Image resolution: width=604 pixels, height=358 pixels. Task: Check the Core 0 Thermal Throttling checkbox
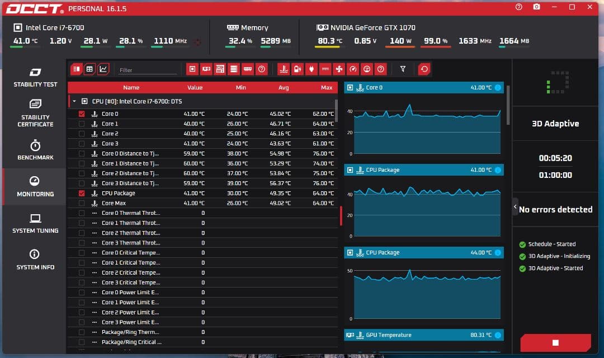coord(82,213)
